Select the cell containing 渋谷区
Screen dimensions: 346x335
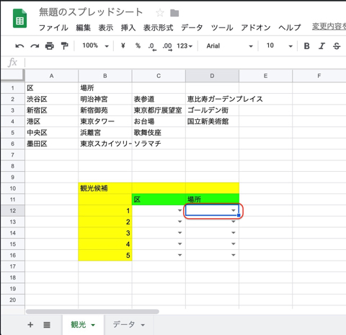pyautogui.click(x=51, y=99)
